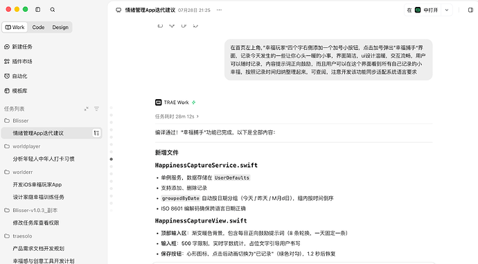Click the UserDefaults code tag

pyautogui.click(x=231, y=177)
